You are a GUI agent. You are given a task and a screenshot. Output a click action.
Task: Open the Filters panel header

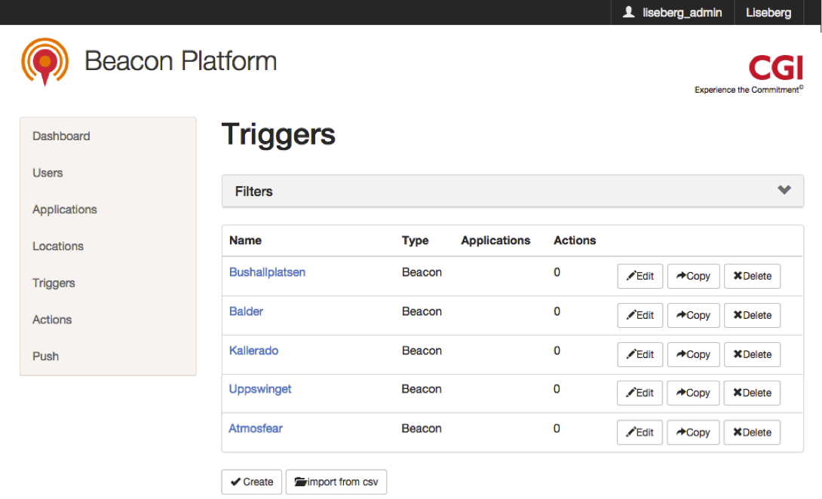pyautogui.click(x=513, y=191)
